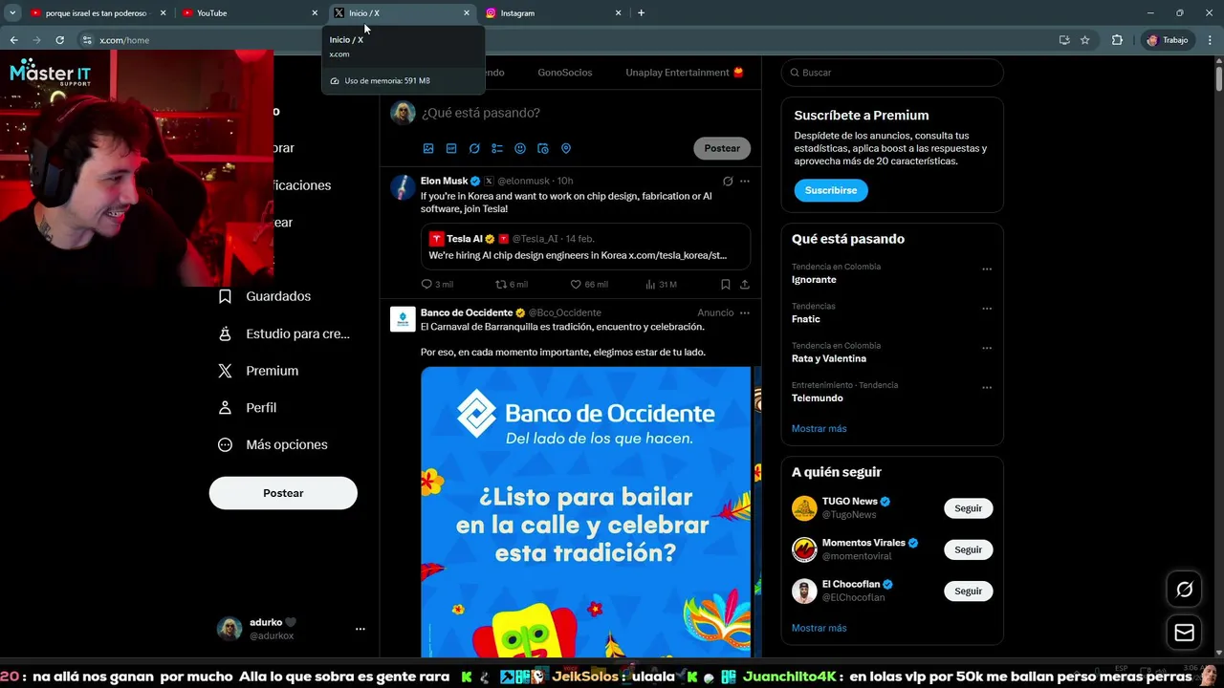The image size is (1224, 688).
Task: Open Estudio para creadores in sidebar
Action: click(284, 333)
